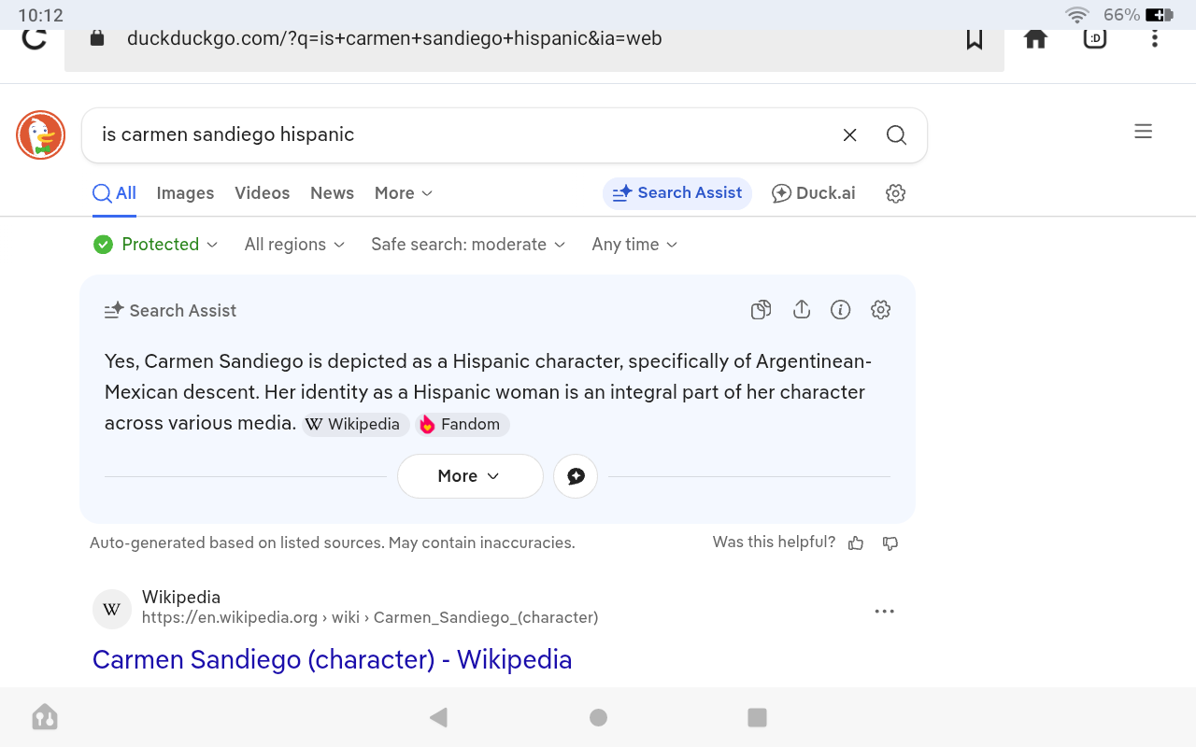This screenshot has width=1196, height=747.
Task: Click the search query input field
Action: [458, 135]
